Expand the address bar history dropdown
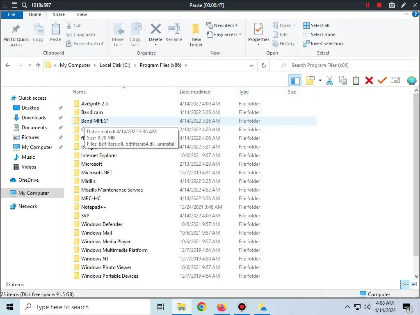420x315 pixels. click(251, 65)
